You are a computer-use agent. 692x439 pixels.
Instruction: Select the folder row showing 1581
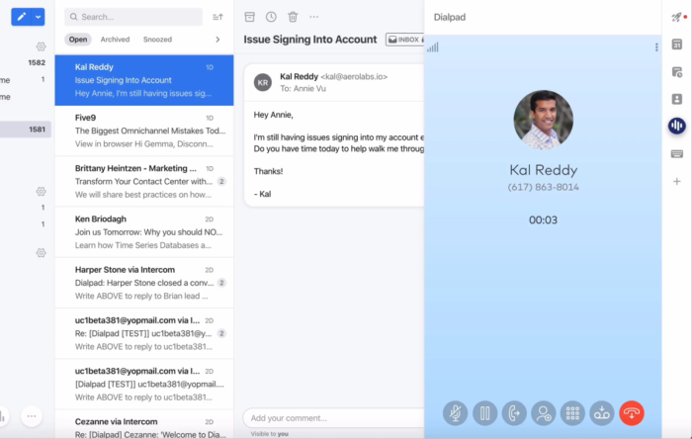[25, 130]
